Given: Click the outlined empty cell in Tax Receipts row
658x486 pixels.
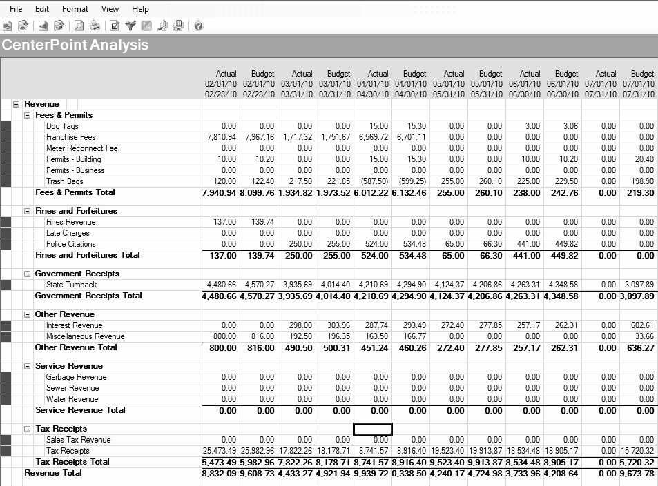Looking at the screenshot, I should (x=373, y=429).
